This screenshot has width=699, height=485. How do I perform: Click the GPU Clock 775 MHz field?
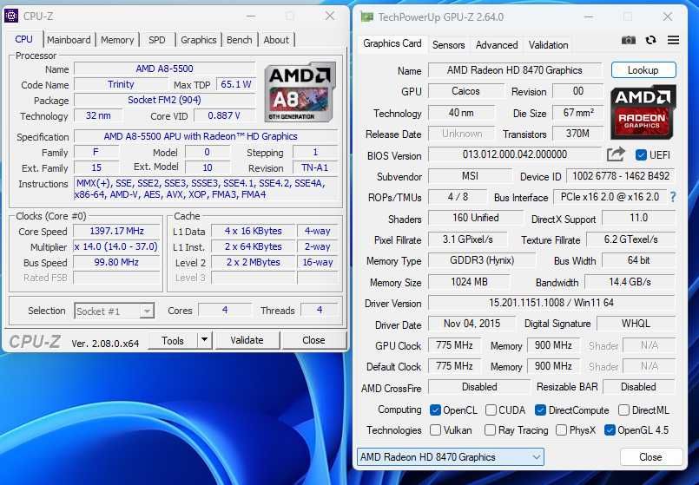click(455, 345)
